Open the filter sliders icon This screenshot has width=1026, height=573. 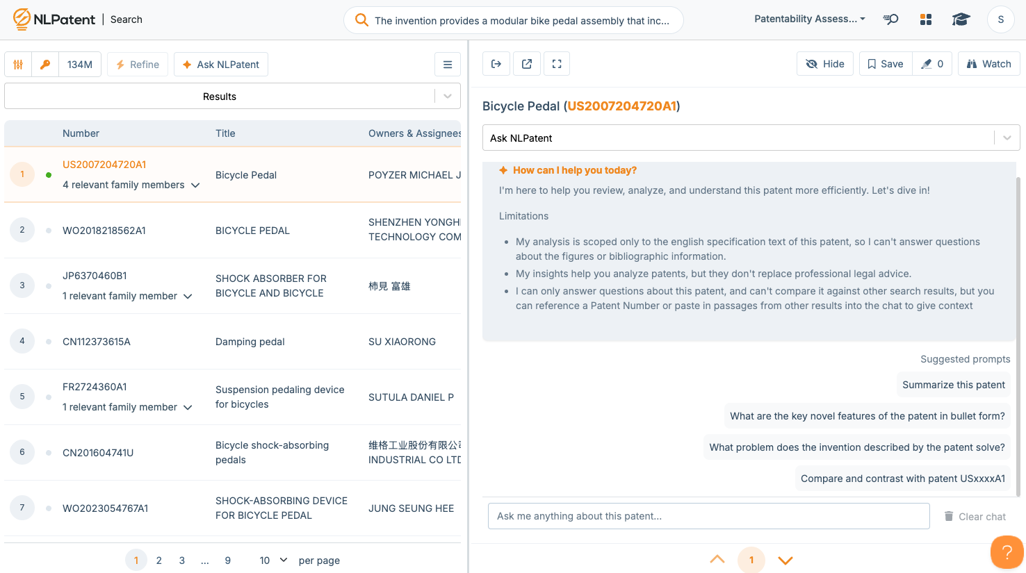pyautogui.click(x=18, y=65)
